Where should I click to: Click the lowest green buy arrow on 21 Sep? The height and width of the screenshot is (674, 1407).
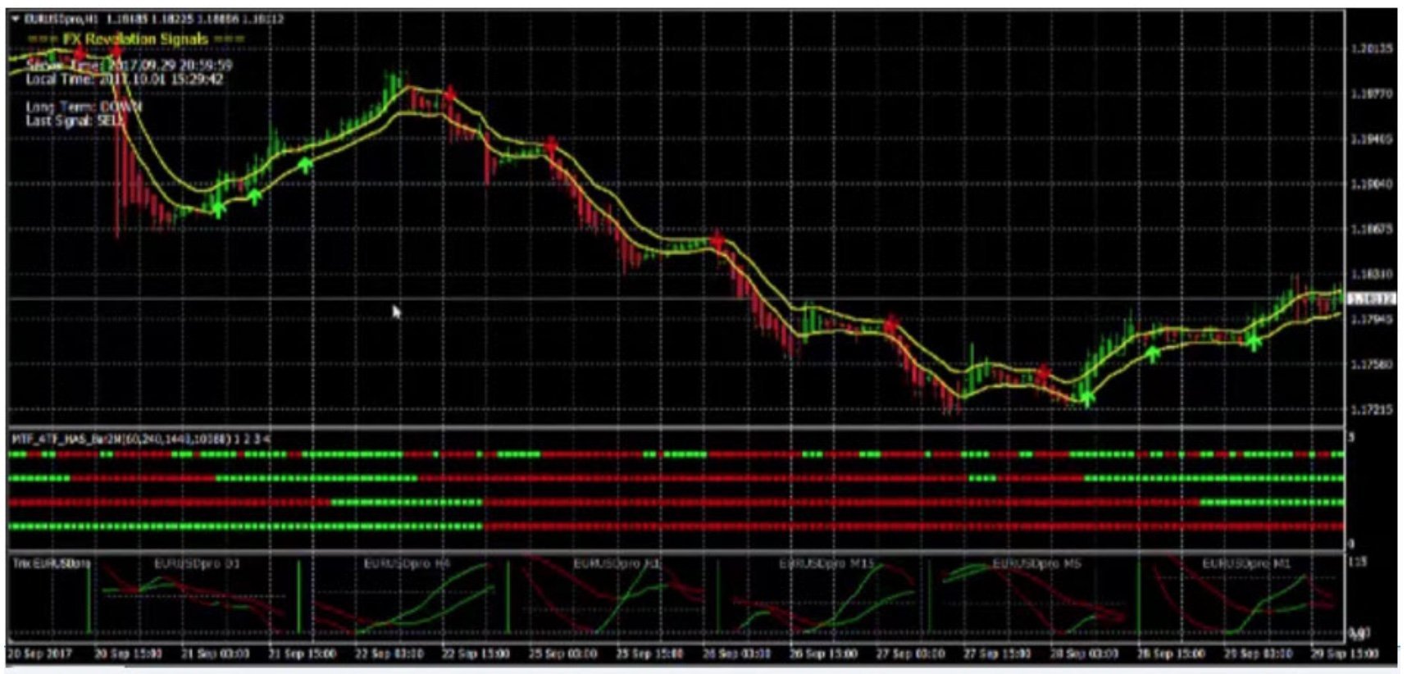(218, 209)
